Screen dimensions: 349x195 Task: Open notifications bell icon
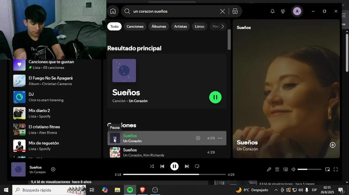coord(272,11)
